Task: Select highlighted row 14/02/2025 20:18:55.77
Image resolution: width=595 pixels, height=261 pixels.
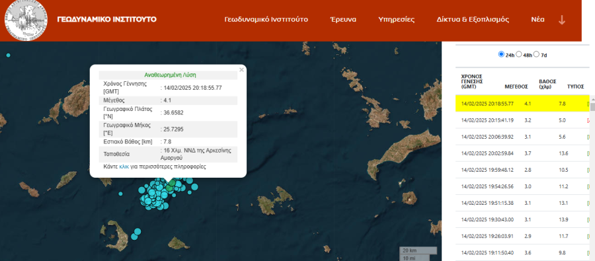Action: 522,103
